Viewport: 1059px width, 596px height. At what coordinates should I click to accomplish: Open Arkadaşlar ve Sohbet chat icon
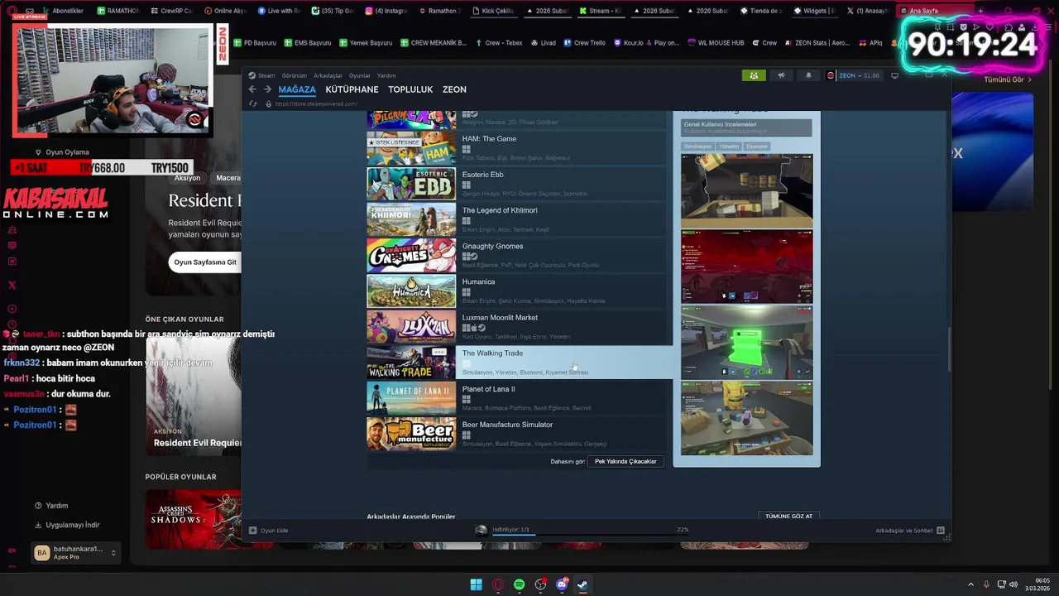tap(941, 531)
